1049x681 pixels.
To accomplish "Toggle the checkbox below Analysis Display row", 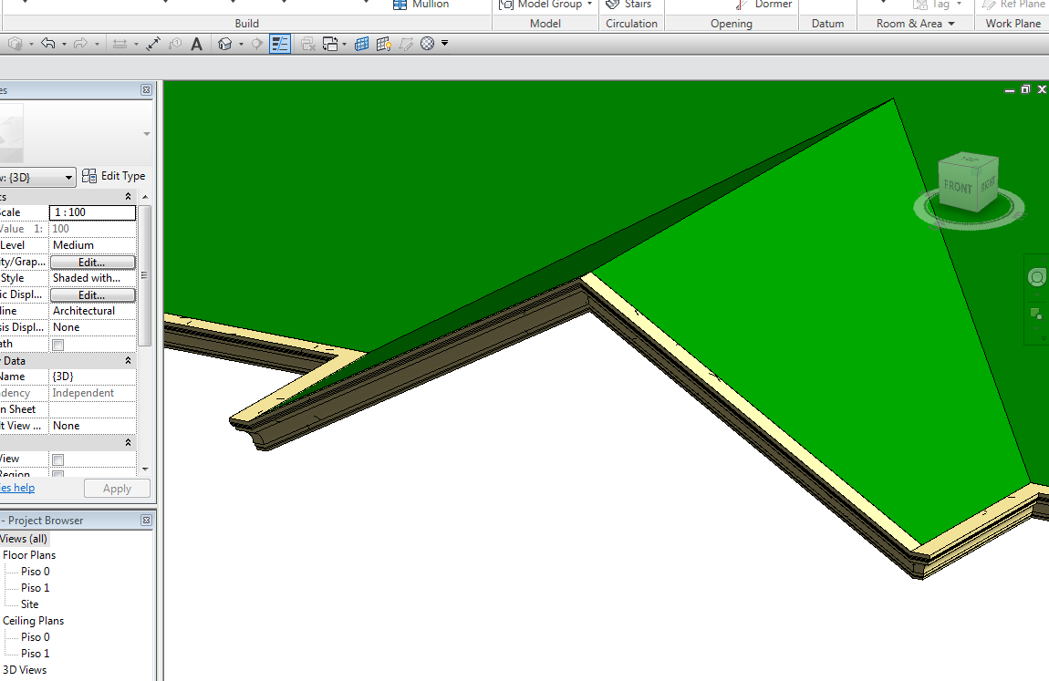I will click(58, 345).
